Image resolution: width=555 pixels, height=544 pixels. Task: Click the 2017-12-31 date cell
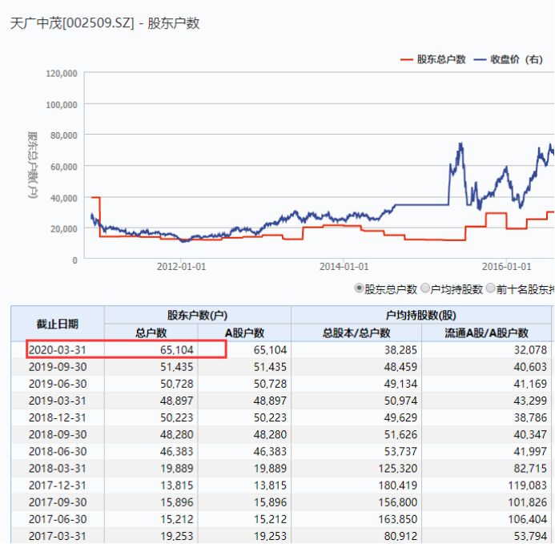pos(58,486)
